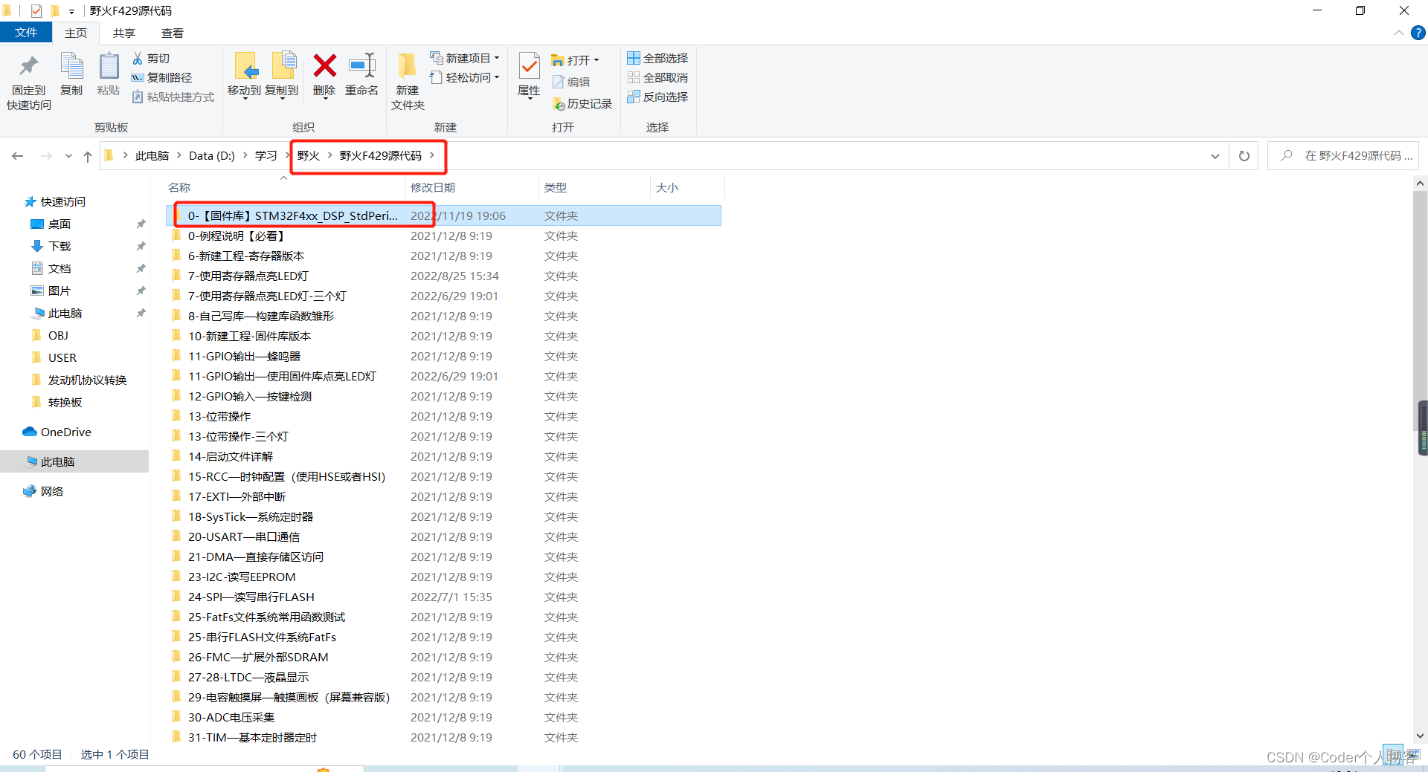The image size is (1428, 772).
Task: Click the Paste clipboard icon
Action: coord(109,66)
